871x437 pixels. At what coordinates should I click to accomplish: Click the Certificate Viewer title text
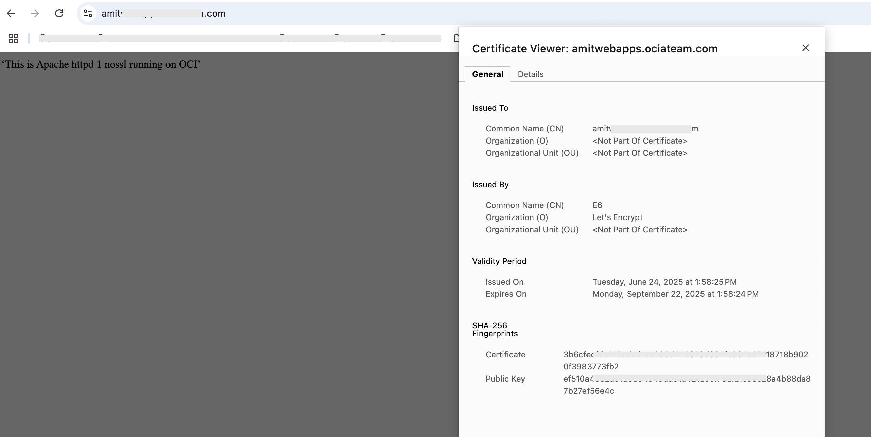point(595,49)
